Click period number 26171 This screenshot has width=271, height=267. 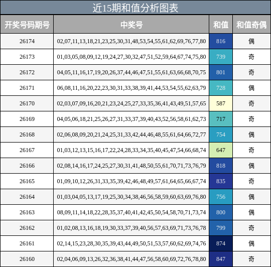point(27,88)
